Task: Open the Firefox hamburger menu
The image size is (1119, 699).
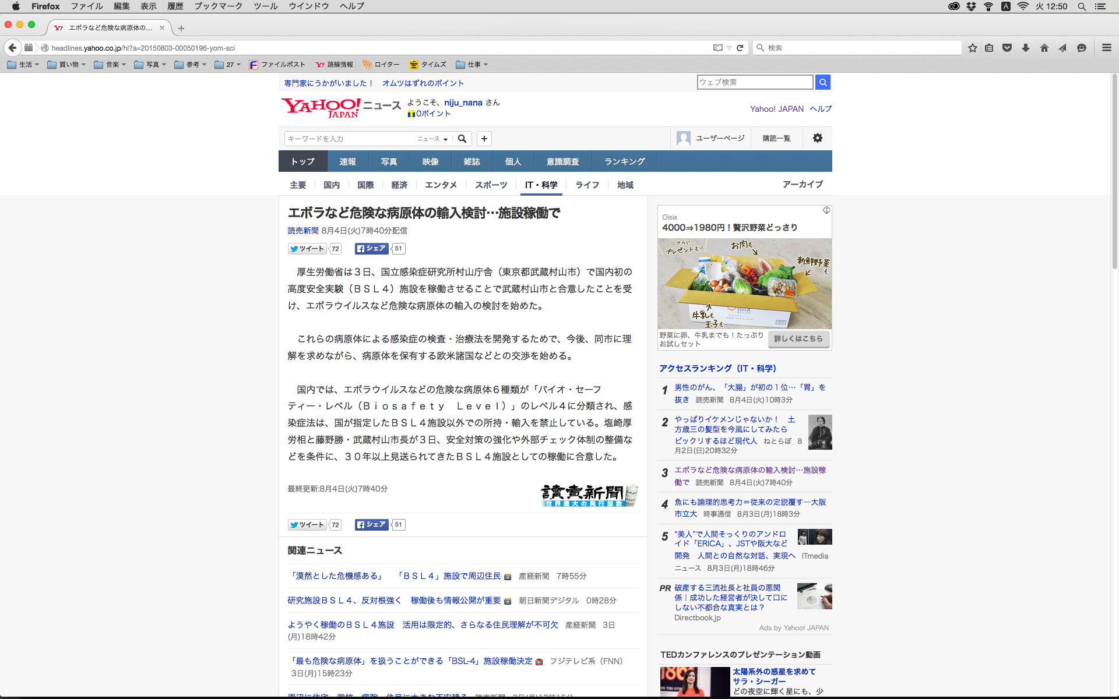Action: (x=1106, y=48)
